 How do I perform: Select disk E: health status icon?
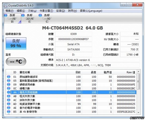tap(23, 15)
